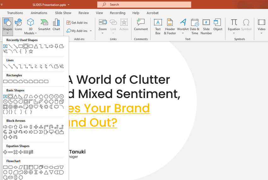268x180 pixels.
Task: Select first rectangle shape in Rectangles section
Action: click(x=5, y=81)
